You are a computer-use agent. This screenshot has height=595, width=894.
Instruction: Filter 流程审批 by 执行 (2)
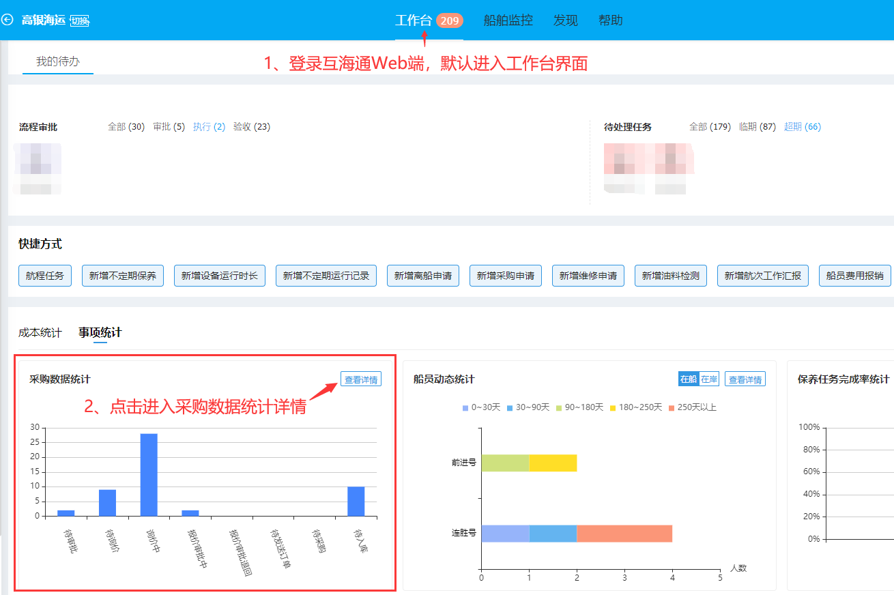click(209, 127)
